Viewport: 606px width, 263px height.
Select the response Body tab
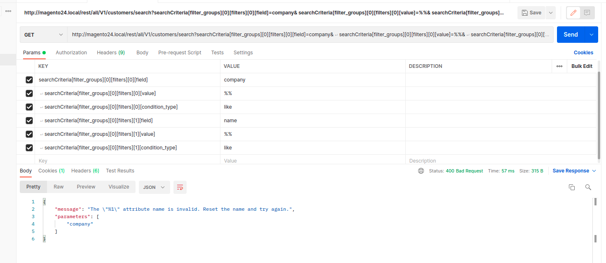coord(26,171)
